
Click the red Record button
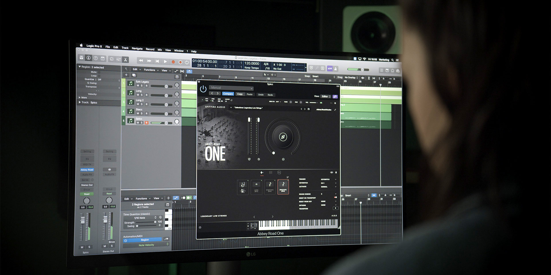[x=173, y=62]
